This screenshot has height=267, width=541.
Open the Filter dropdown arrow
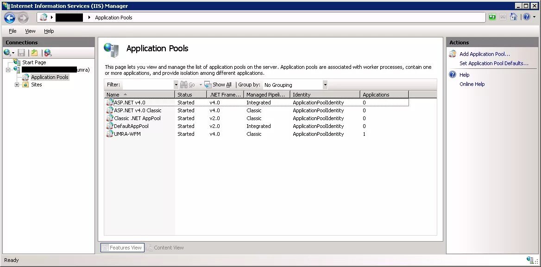point(176,85)
